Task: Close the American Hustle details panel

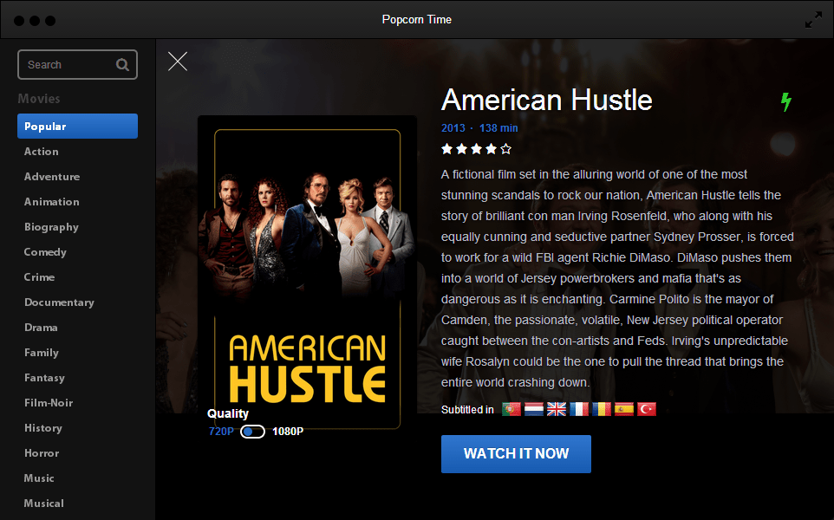Action: (178, 62)
